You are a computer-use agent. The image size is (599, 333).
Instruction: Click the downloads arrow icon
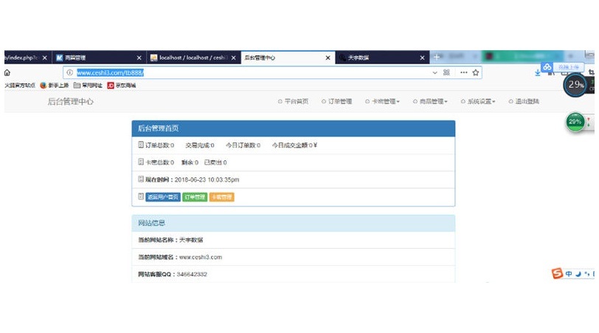pos(538,72)
